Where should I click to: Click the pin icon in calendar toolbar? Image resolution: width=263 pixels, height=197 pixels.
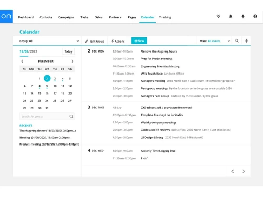pyautogui.click(x=246, y=41)
